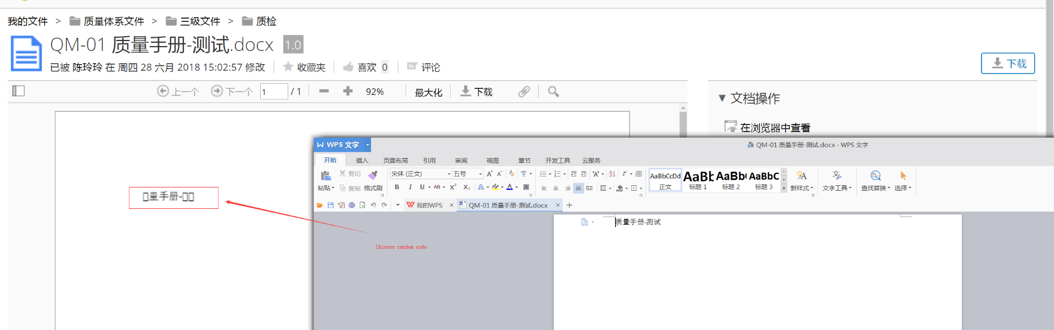Open the font name dropdown 宋体 (正文)
This screenshot has height=330, width=1054.
click(448, 174)
